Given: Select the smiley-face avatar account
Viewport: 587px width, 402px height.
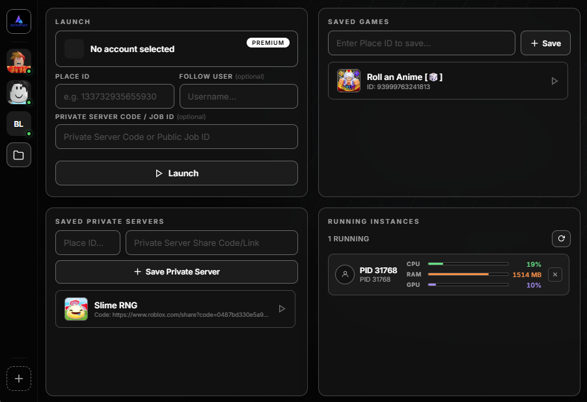Looking at the screenshot, I should coord(19,92).
